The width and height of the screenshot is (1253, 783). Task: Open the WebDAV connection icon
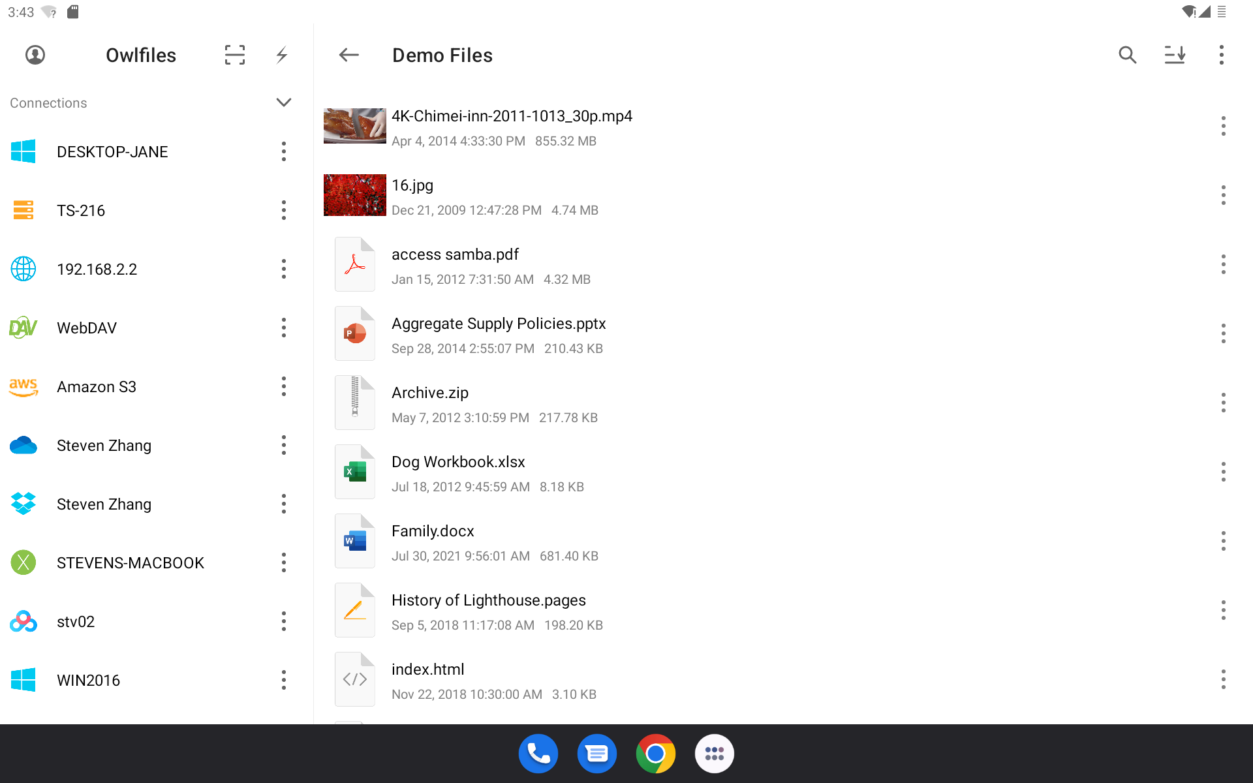tap(23, 328)
